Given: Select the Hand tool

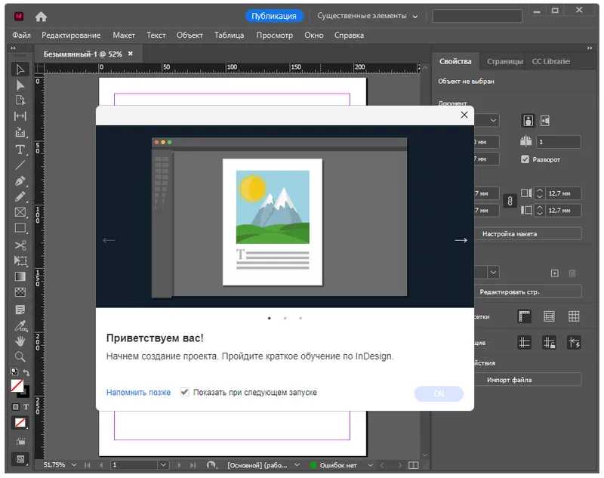Looking at the screenshot, I should pyautogui.click(x=20, y=341).
